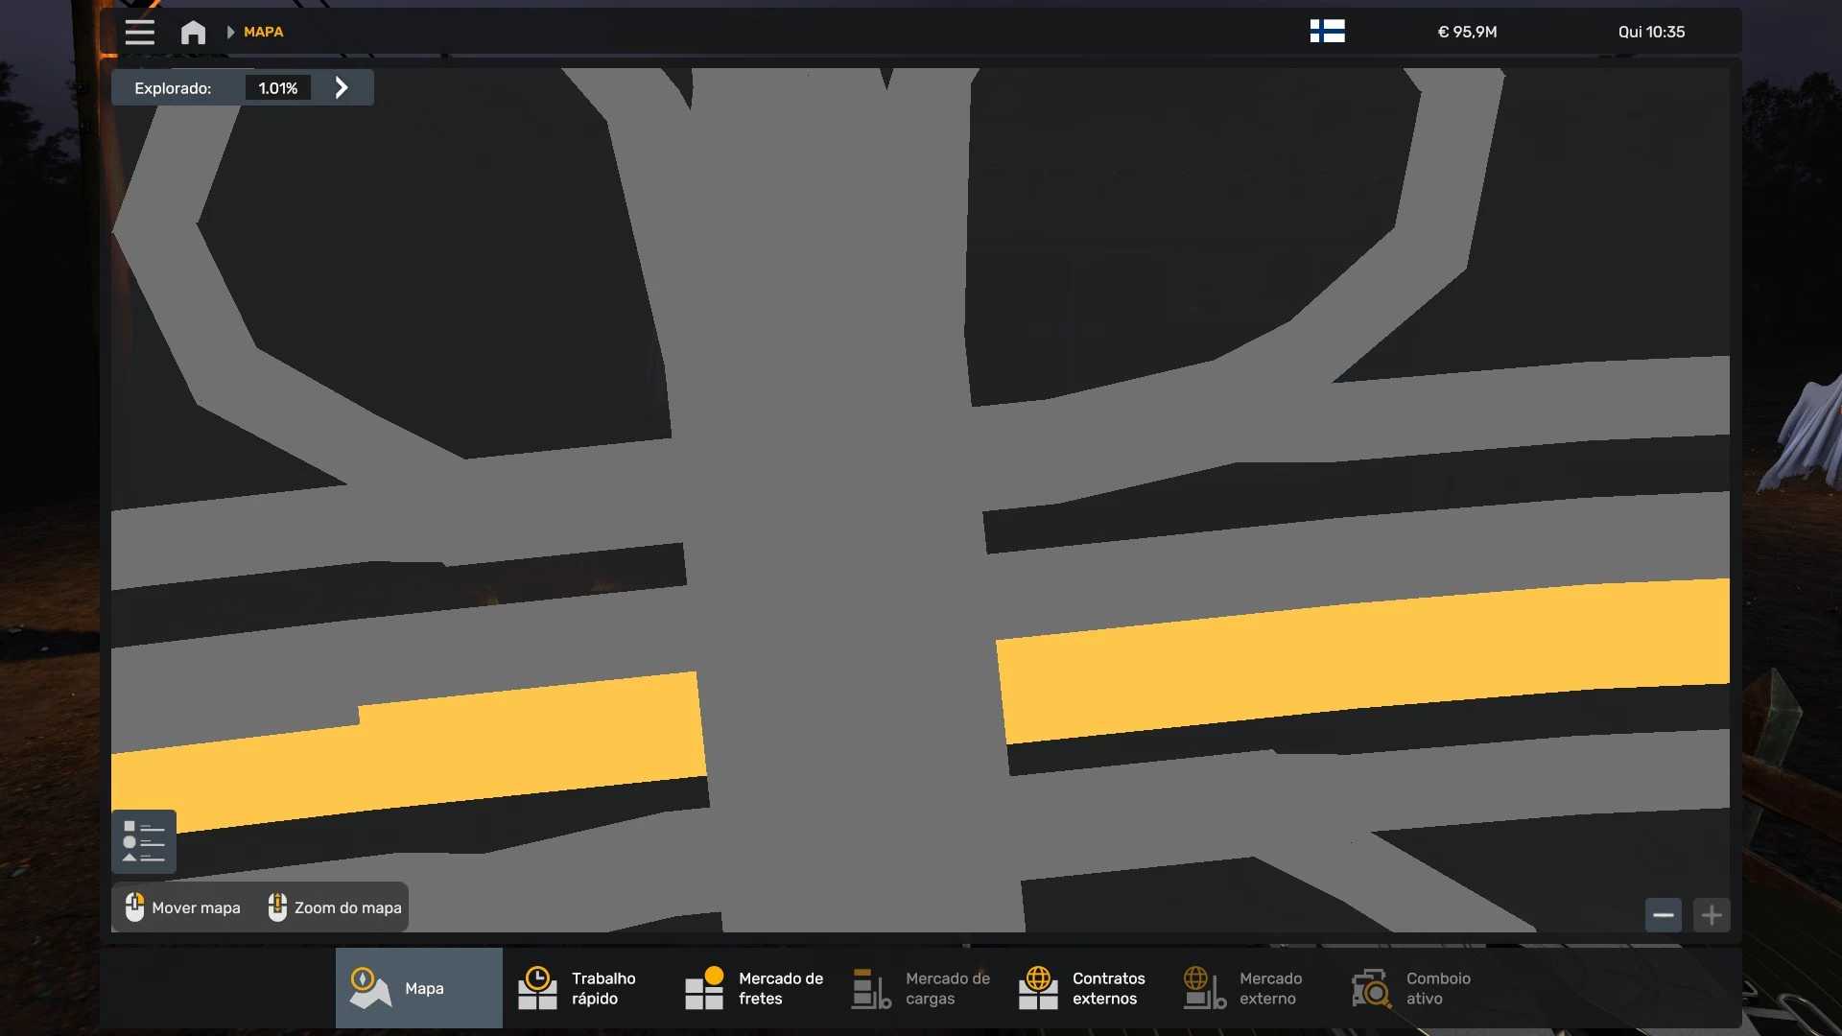
Task: Zoom in map with plus button
Action: pyautogui.click(x=1712, y=915)
